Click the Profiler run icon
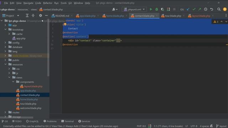Image resolution: width=228 pixels, height=128 pixels. [168, 10]
